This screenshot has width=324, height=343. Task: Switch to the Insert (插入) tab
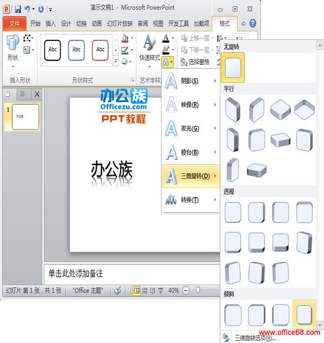coord(51,23)
